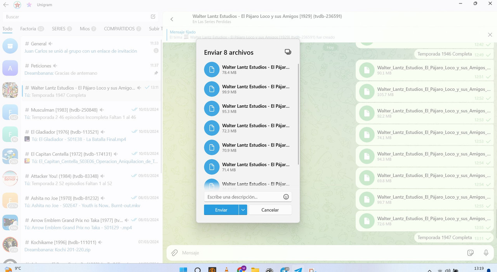This screenshot has width=497, height=272.
Task: Click the microphone voice message icon
Action: (x=486, y=253)
